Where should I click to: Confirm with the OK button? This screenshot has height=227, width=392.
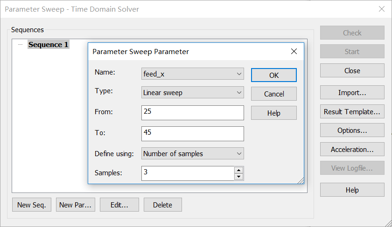(274, 75)
